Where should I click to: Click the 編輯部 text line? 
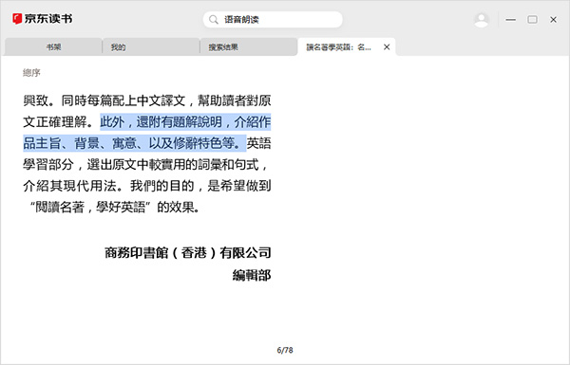[x=252, y=275]
